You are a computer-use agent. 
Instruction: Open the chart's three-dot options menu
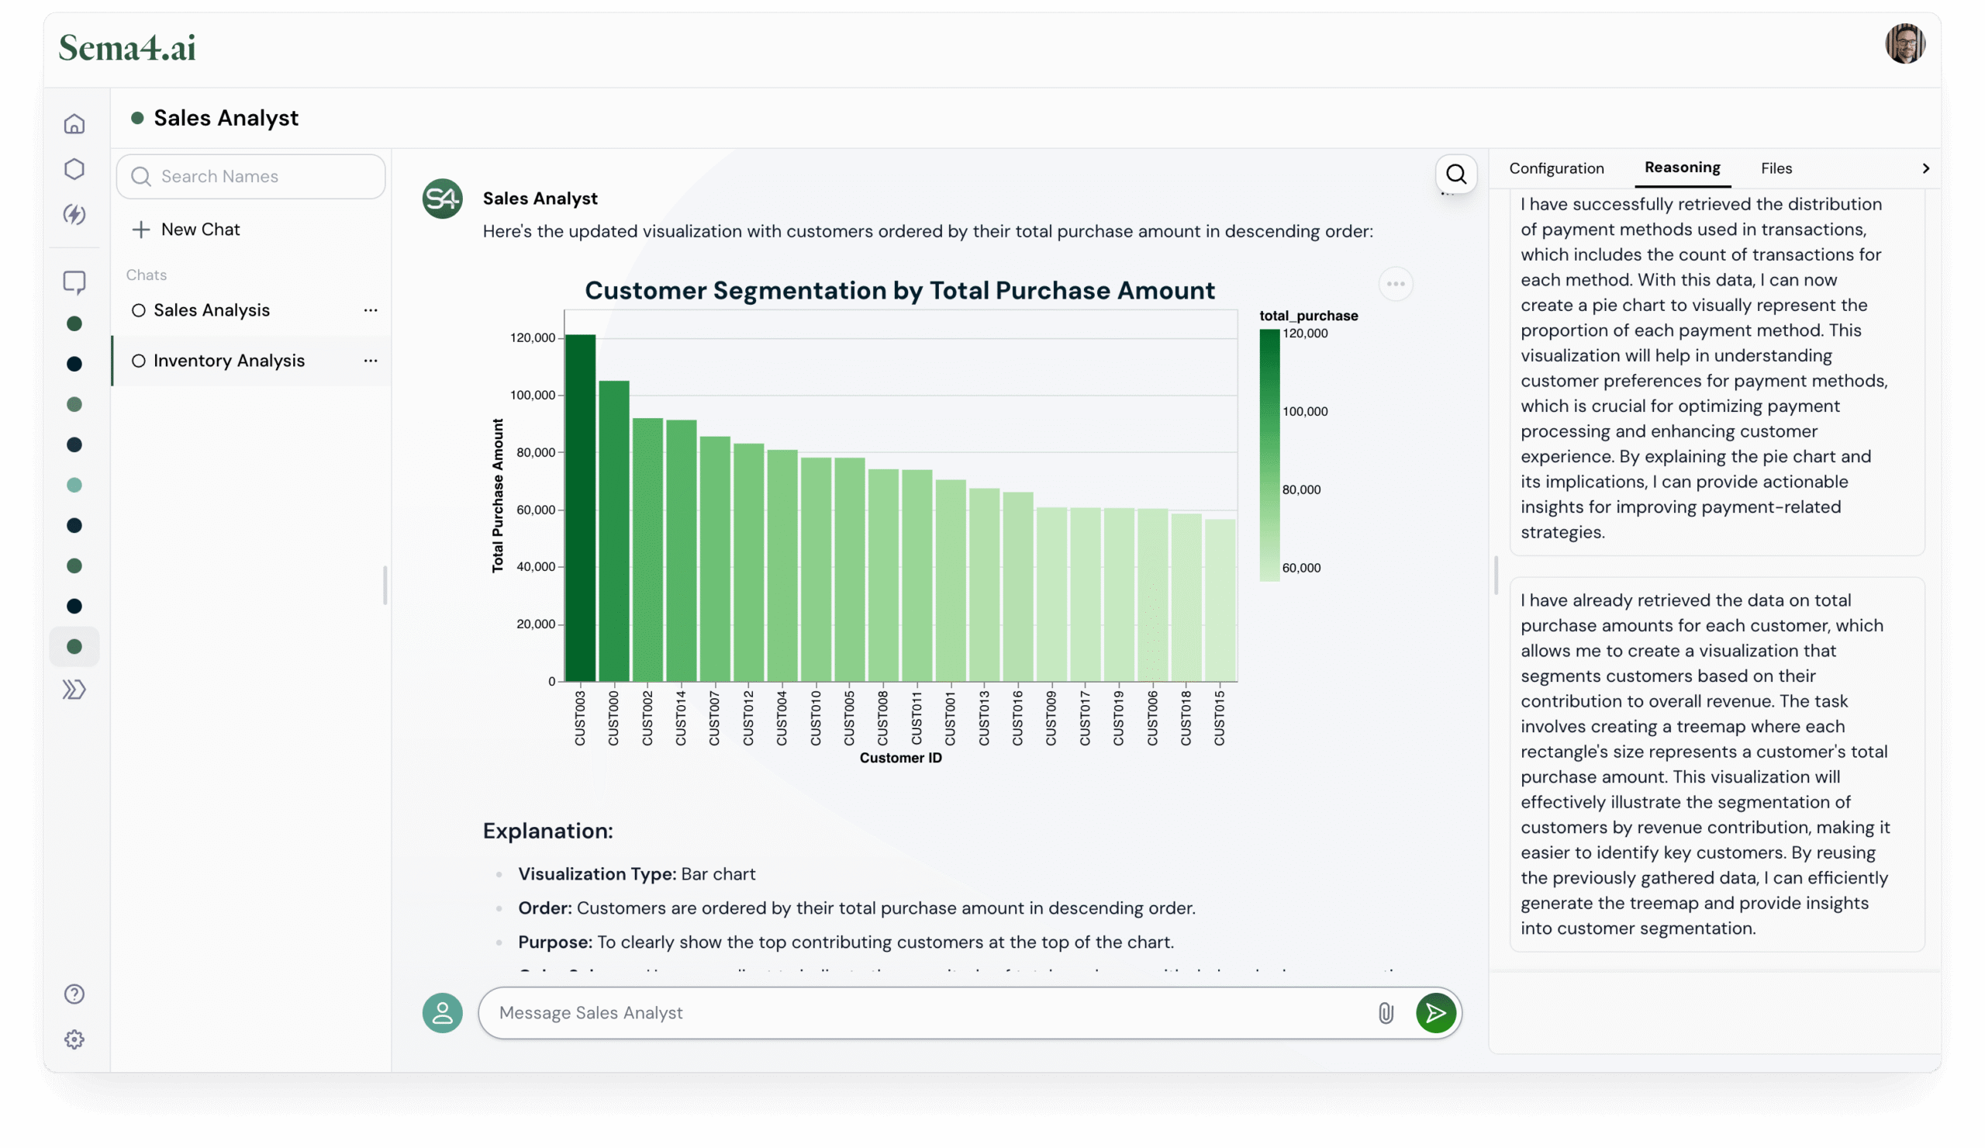[1395, 285]
